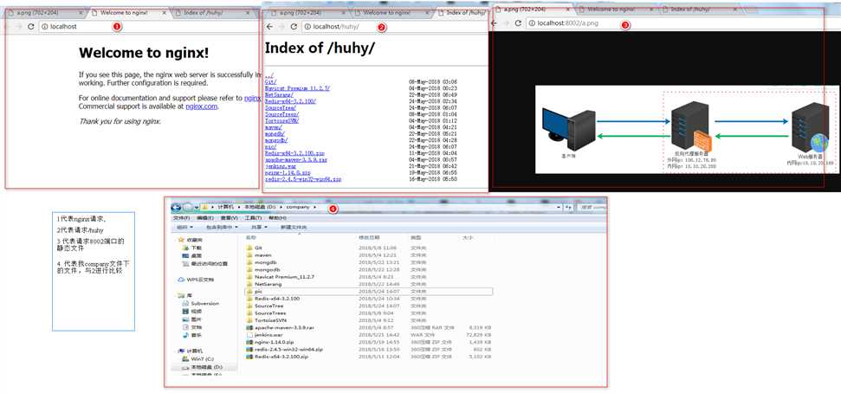Expand the 包含到库中 dropdown in Explorer toolbar
841x393 pixels.
(x=222, y=228)
